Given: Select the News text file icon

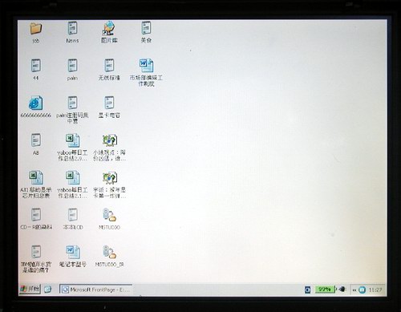Looking at the screenshot, I should tap(72, 28).
